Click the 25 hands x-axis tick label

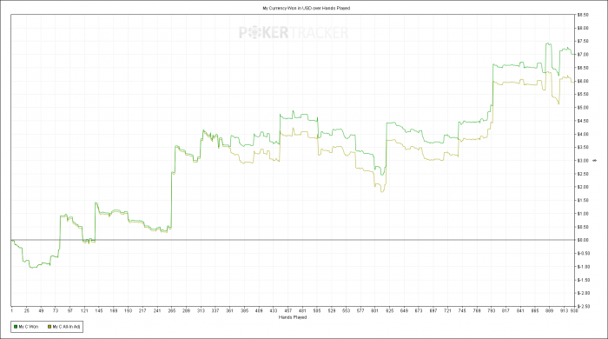click(x=26, y=311)
